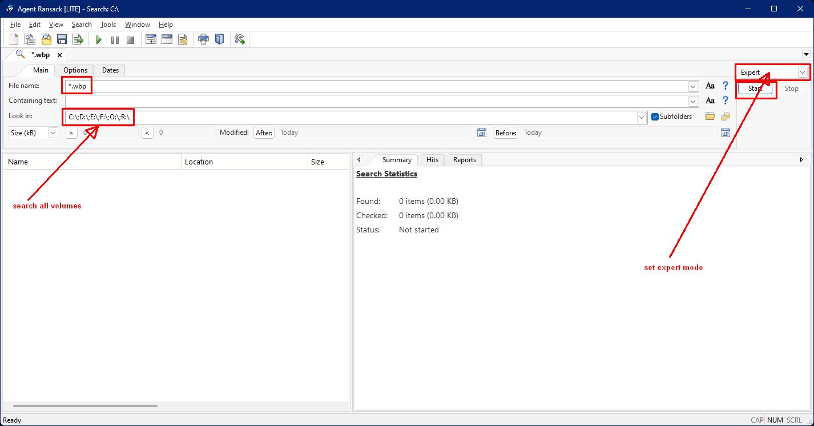The width and height of the screenshot is (814, 426).
Task: Switch to the Options tab
Action: 75,70
